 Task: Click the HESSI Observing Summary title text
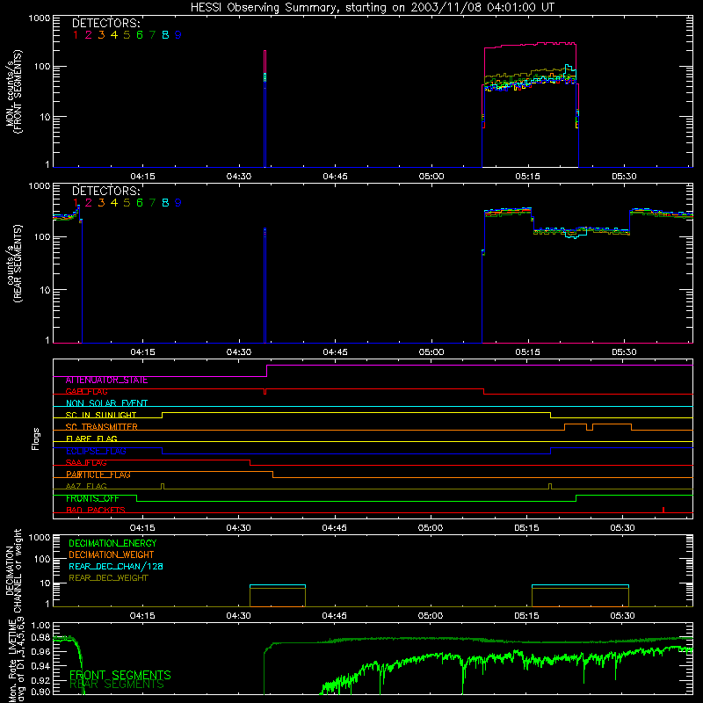372,8
